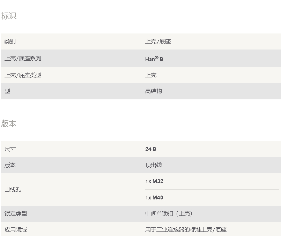
Task: Click the 上壳/底座系列 label
Action: tap(23, 58)
